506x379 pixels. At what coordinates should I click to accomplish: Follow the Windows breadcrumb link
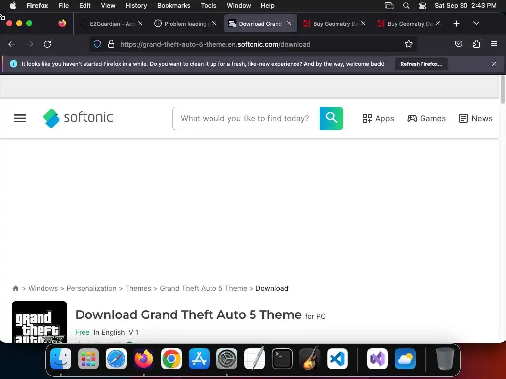click(43, 288)
